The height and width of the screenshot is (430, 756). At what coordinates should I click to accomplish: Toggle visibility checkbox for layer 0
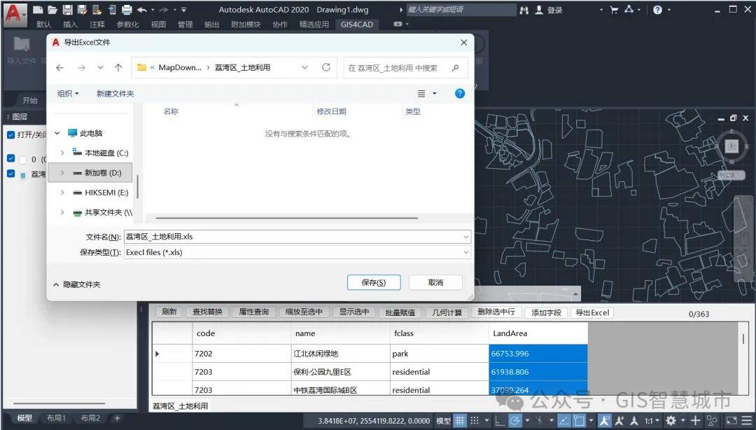pyautogui.click(x=10, y=159)
